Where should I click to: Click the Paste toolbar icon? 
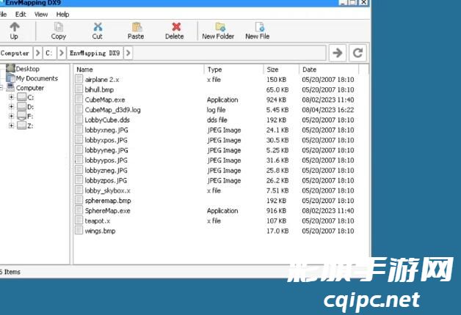(136, 27)
